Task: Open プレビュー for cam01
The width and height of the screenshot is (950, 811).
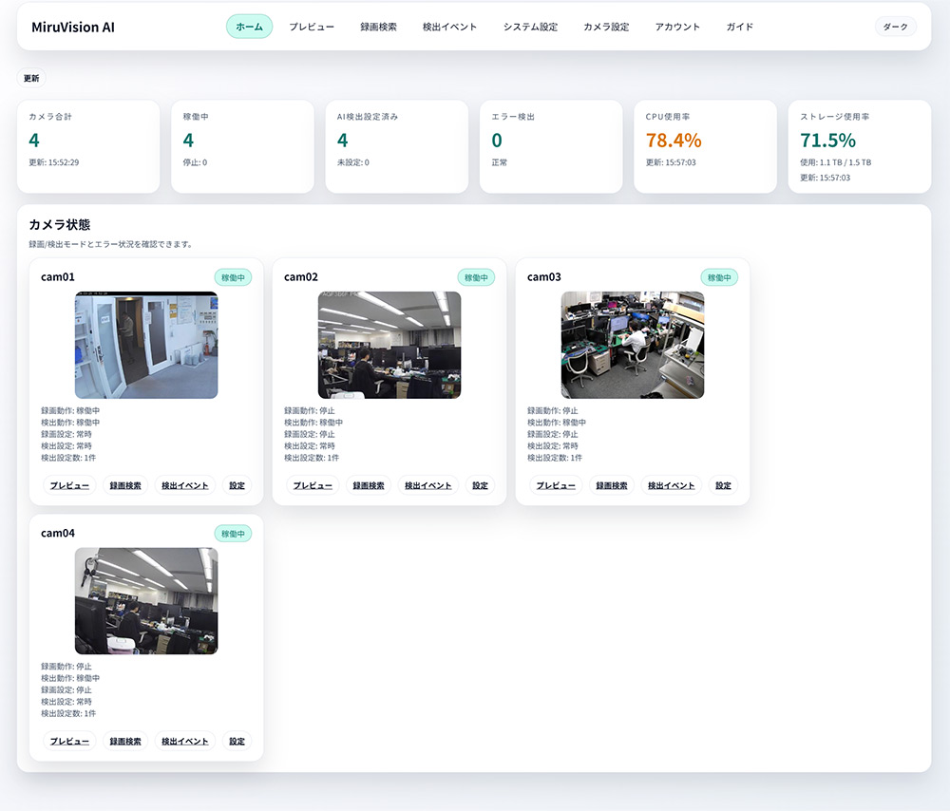Action: click(69, 485)
